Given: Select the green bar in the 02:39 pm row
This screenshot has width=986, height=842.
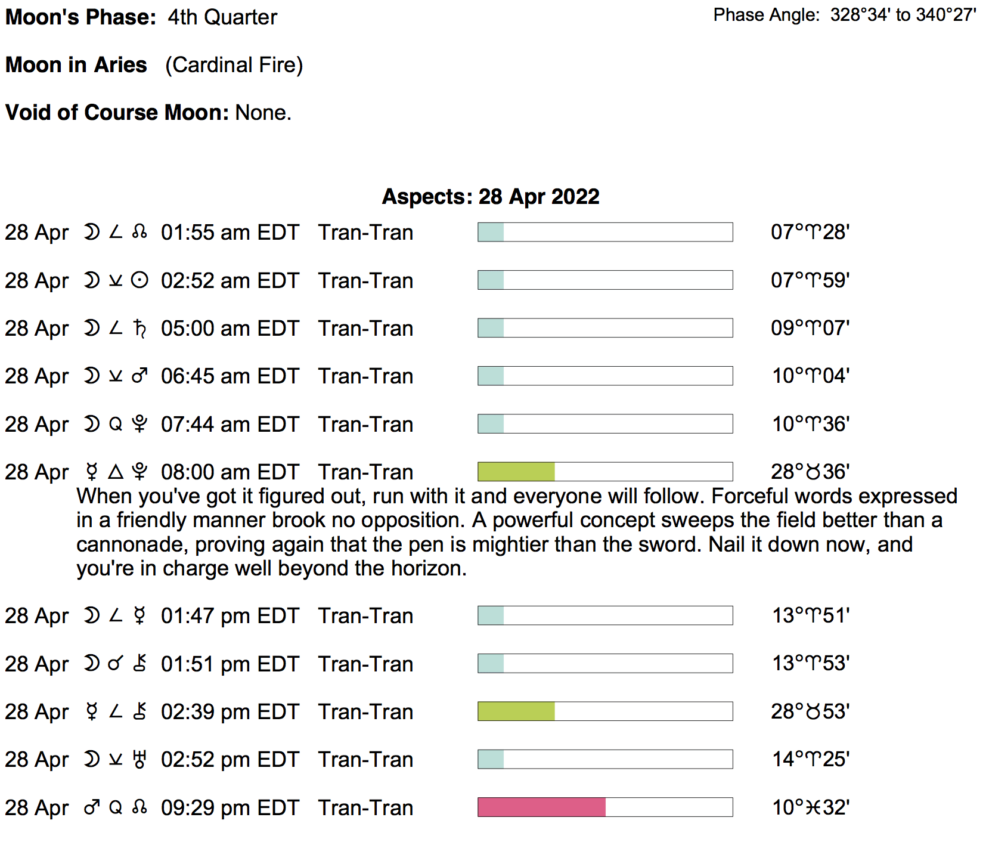Looking at the screenshot, I should point(516,711).
